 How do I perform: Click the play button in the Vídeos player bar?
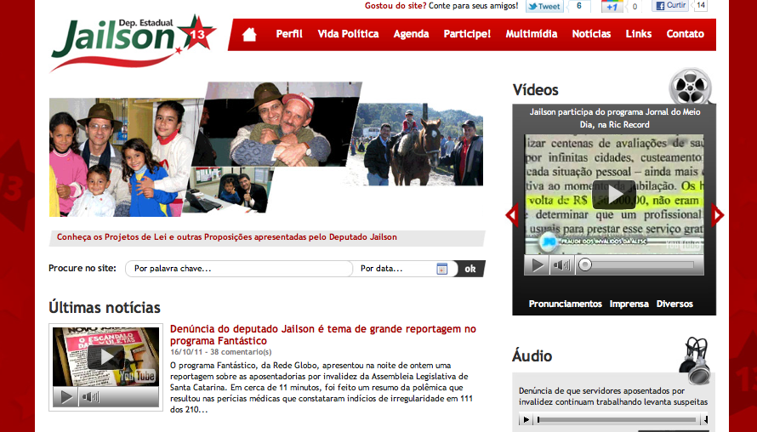[537, 265]
